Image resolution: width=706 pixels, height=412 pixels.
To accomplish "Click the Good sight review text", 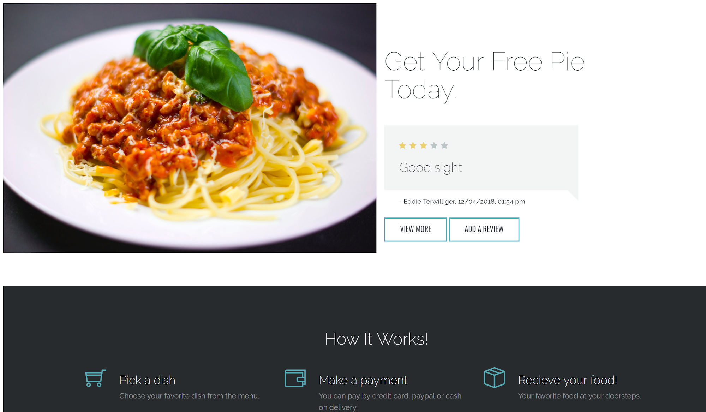I will [430, 168].
